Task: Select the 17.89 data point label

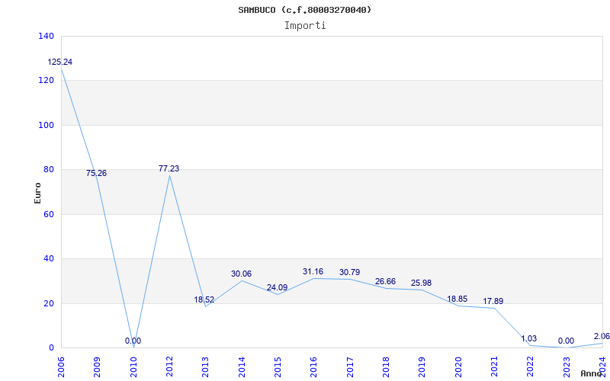Action: pyautogui.click(x=493, y=301)
